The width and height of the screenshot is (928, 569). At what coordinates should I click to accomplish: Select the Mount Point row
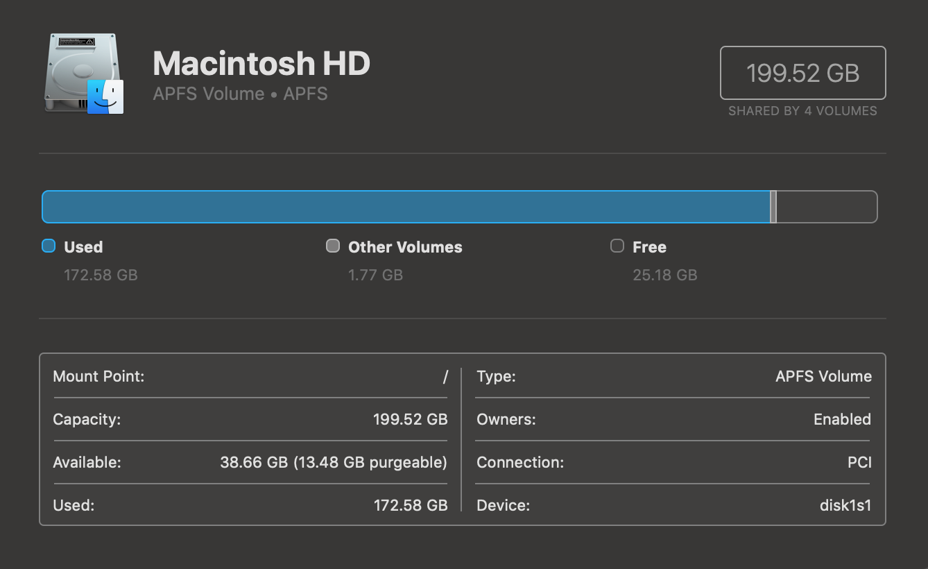(250, 377)
